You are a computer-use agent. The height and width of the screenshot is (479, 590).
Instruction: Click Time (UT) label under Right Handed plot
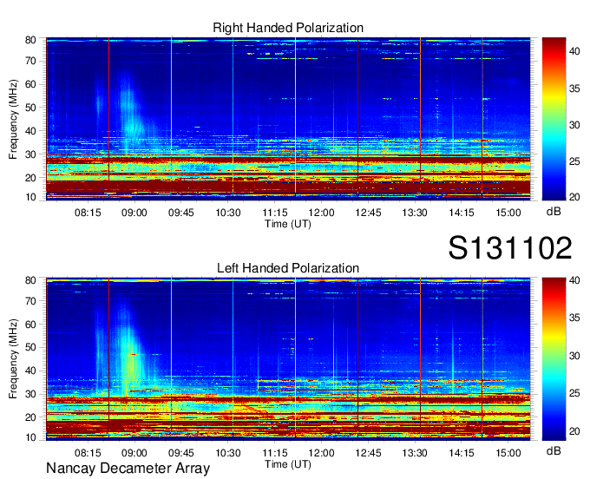point(288,224)
